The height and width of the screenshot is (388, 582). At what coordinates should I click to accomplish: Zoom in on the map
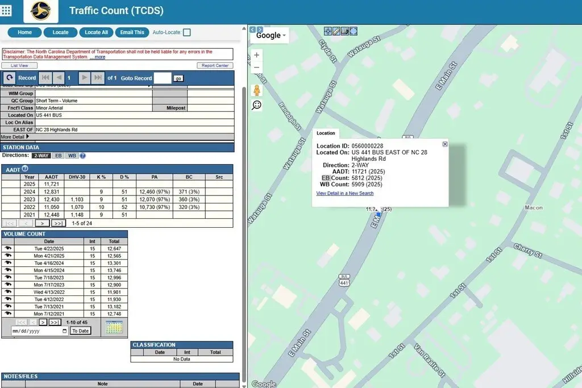point(257,55)
